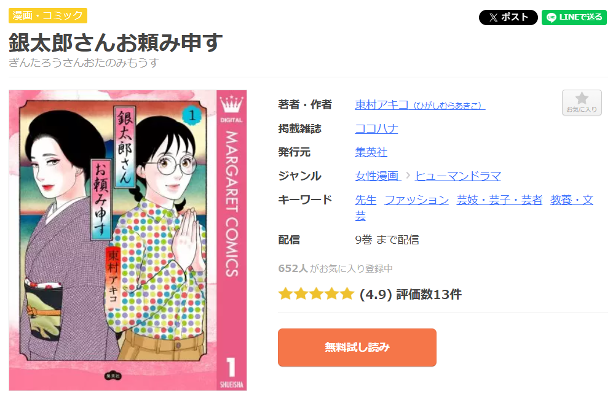
Task: Open the 集英社 publisher link
Action: tap(371, 152)
